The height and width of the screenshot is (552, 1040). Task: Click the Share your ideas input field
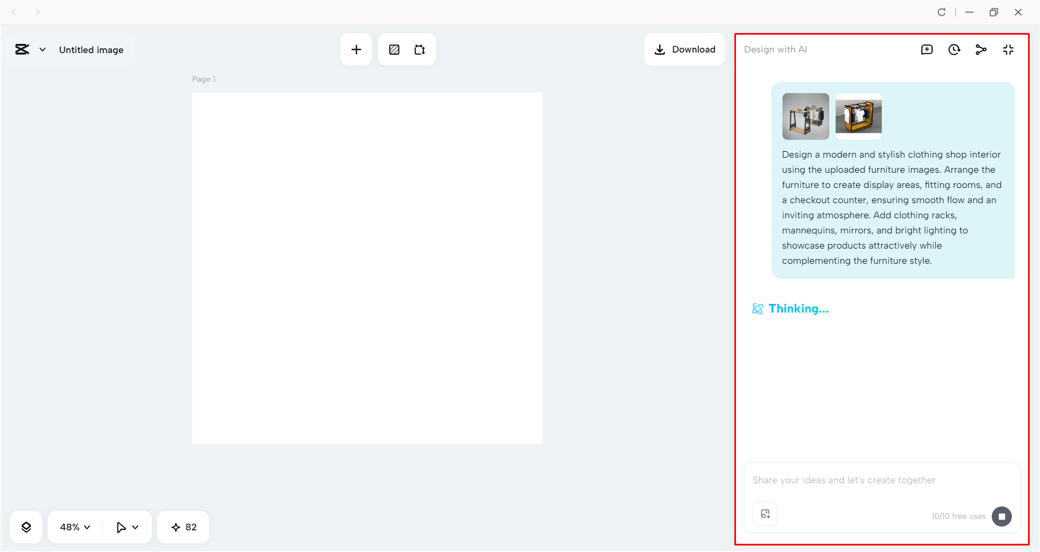882,480
